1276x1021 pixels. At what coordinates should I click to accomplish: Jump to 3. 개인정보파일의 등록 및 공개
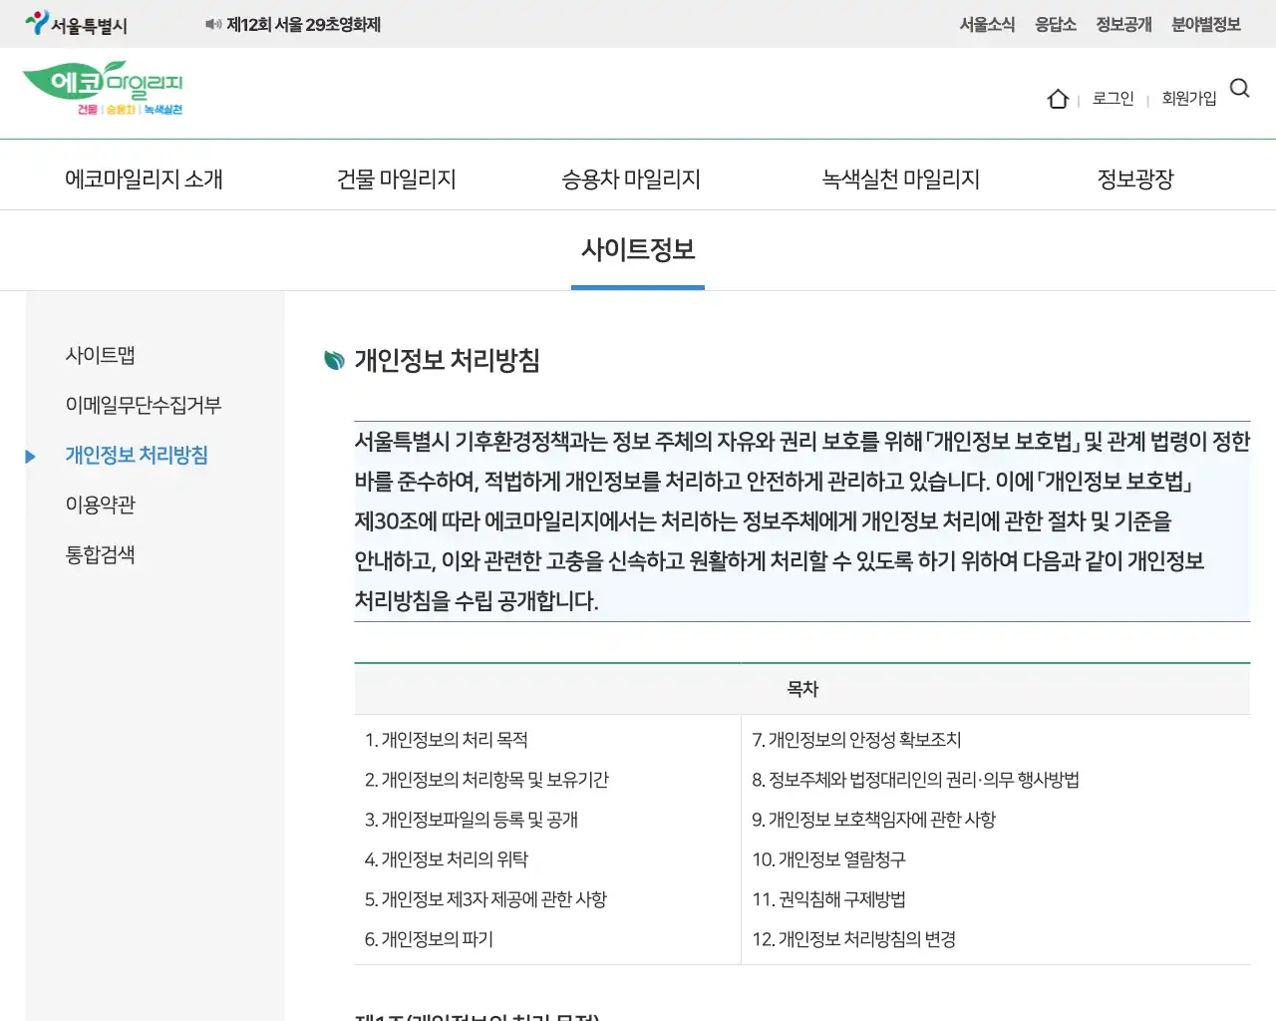pyautogui.click(x=472, y=820)
